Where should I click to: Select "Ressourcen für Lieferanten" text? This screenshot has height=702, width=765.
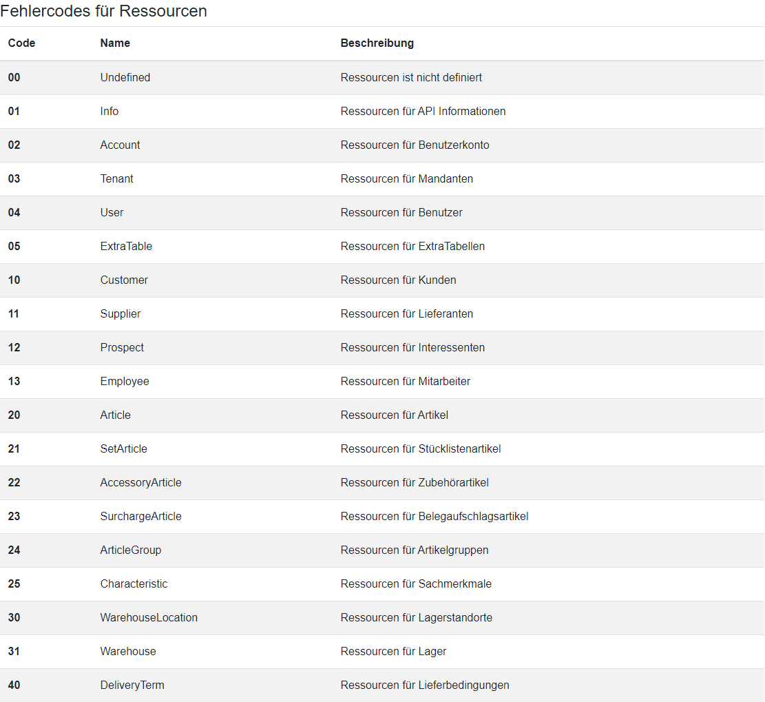pos(406,313)
